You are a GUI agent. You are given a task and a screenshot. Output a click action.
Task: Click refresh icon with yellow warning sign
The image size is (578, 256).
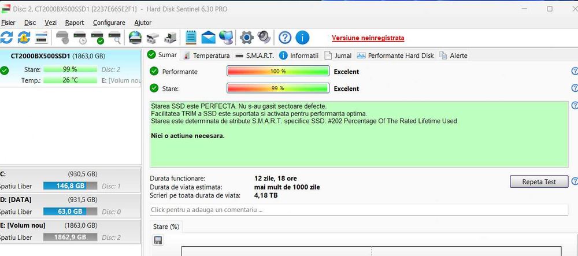click(x=24, y=37)
